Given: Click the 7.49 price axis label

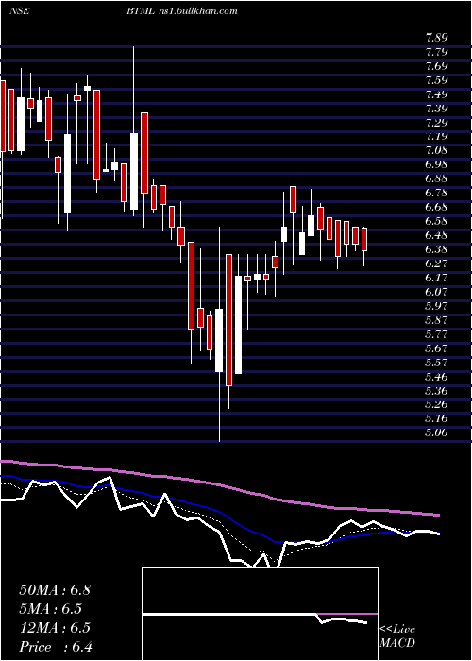Looking at the screenshot, I should (x=437, y=94).
